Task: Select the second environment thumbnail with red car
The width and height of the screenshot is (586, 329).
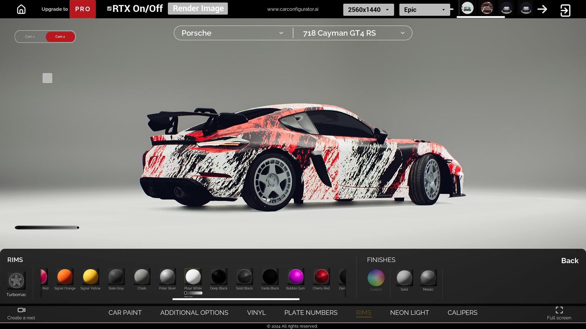Action: (487, 8)
